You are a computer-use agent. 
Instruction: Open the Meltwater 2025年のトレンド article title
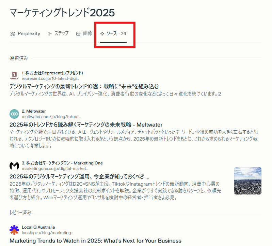(86, 125)
